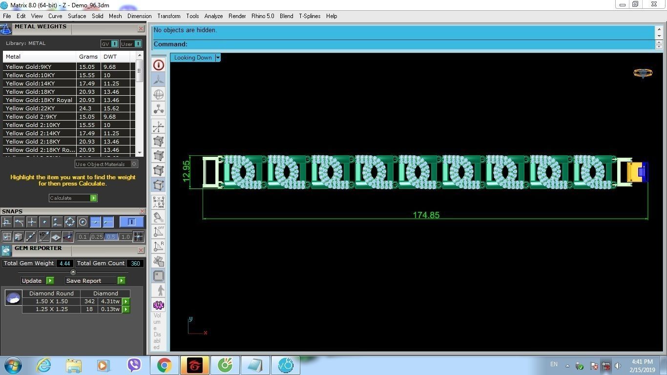Expand the 1.50 X 1.50 diamond row arrow
This screenshot has height=375, width=667.
pos(126,301)
